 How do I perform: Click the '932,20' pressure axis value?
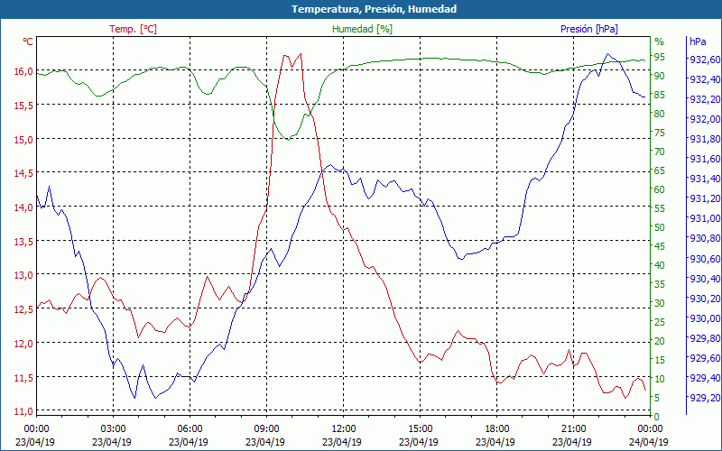705,99
